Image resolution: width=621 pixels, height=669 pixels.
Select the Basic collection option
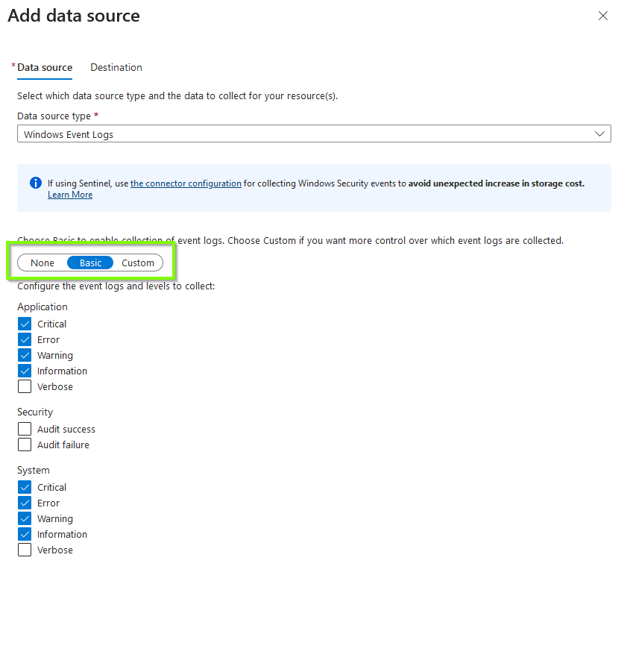tap(89, 263)
